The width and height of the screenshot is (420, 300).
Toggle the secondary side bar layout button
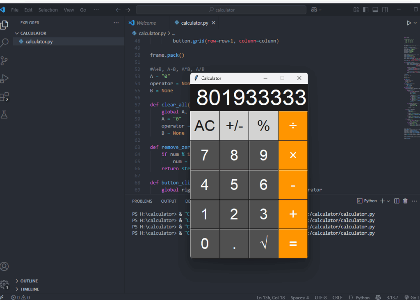click(x=385, y=10)
